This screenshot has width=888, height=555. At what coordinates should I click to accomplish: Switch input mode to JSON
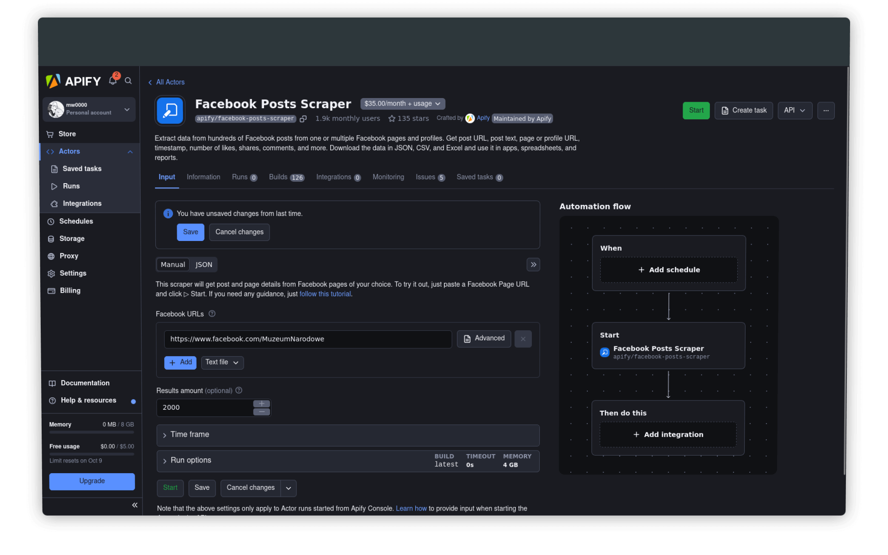click(204, 265)
